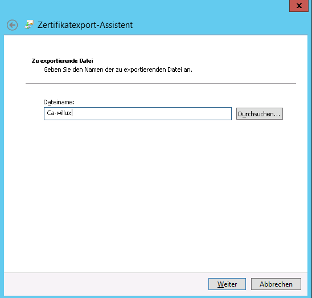Screen dimensions: 312x298
Task: Click the 'Geben Sie den Namen' instruction text
Action: tap(118, 70)
